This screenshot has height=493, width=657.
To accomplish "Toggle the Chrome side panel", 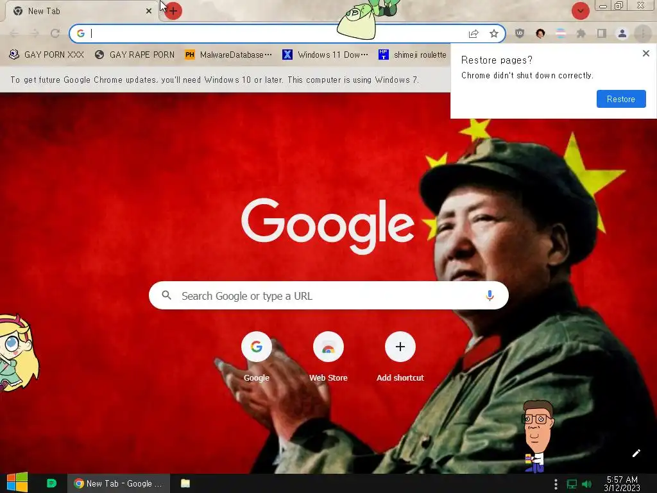I will pyautogui.click(x=602, y=33).
